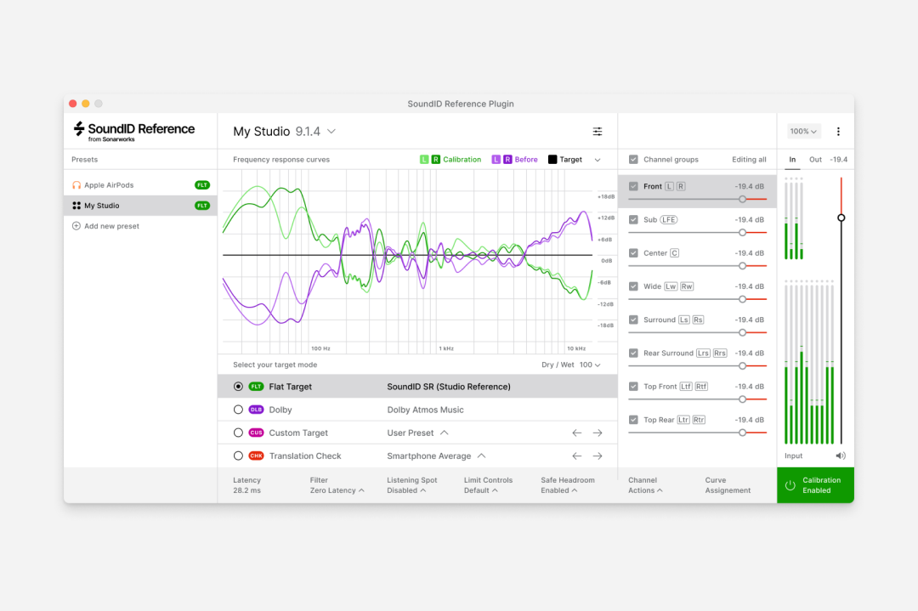918x611 pixels.
Task: Click the next arrow for Translation Check
Action: click(x=598, y=456)
